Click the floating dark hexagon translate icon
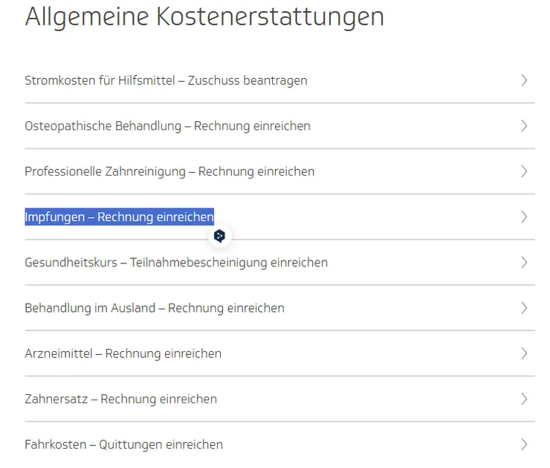 [219, 237]
